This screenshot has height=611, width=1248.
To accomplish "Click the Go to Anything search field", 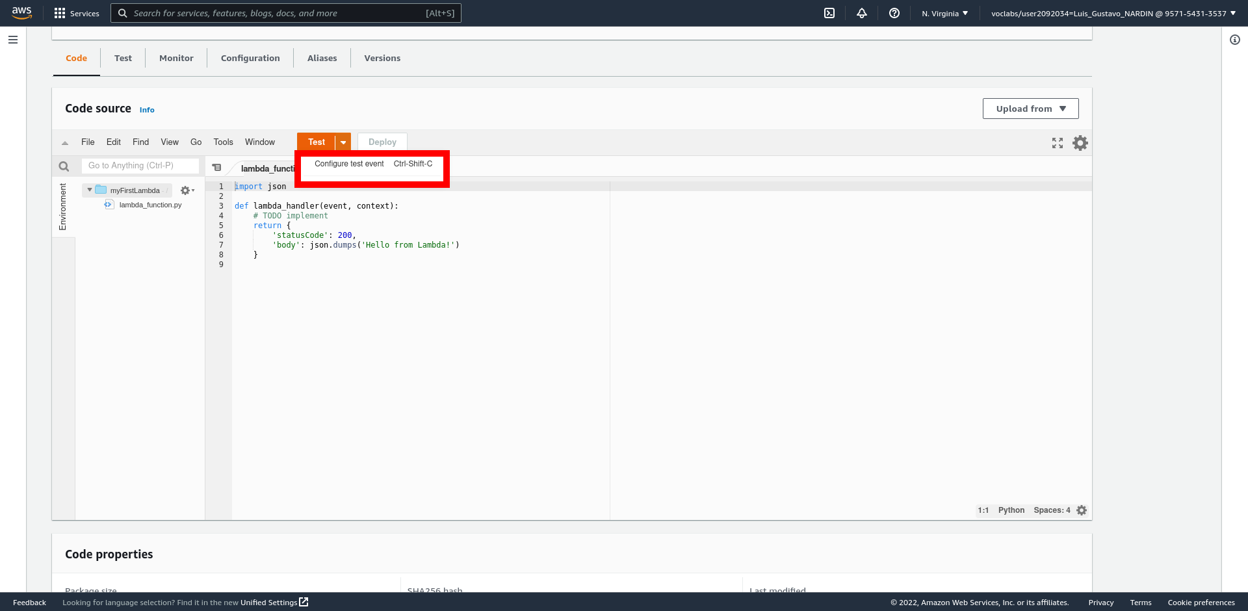I will tap(140, 166).
